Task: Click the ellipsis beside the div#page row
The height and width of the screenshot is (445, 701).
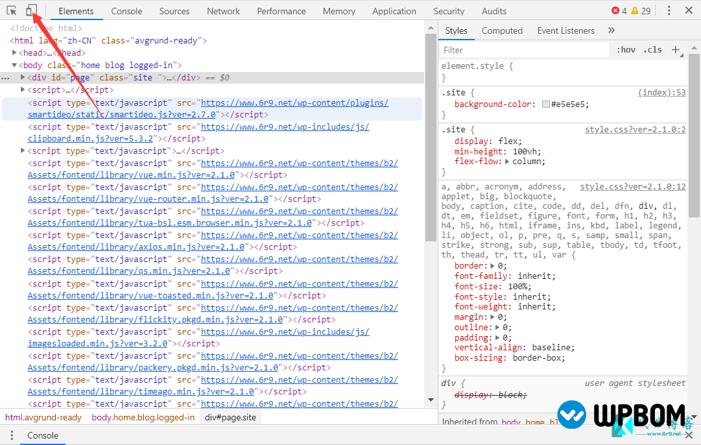Action: click(x=5, y=78)
